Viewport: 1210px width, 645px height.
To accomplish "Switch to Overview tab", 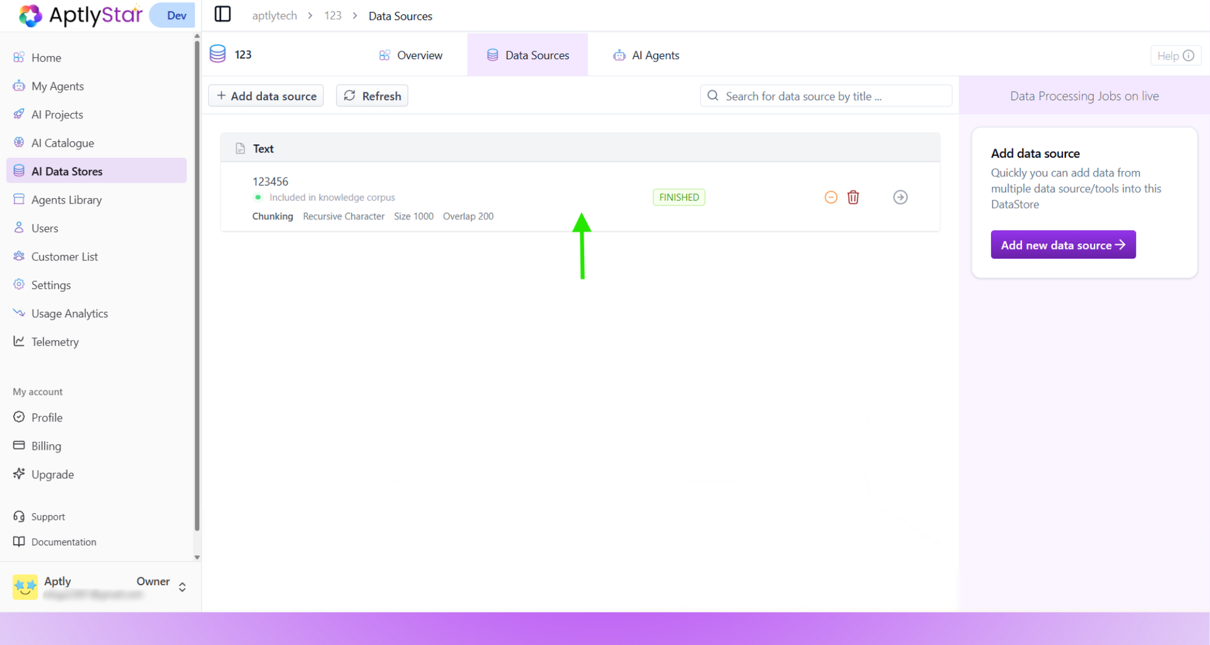I will point(410,55).
